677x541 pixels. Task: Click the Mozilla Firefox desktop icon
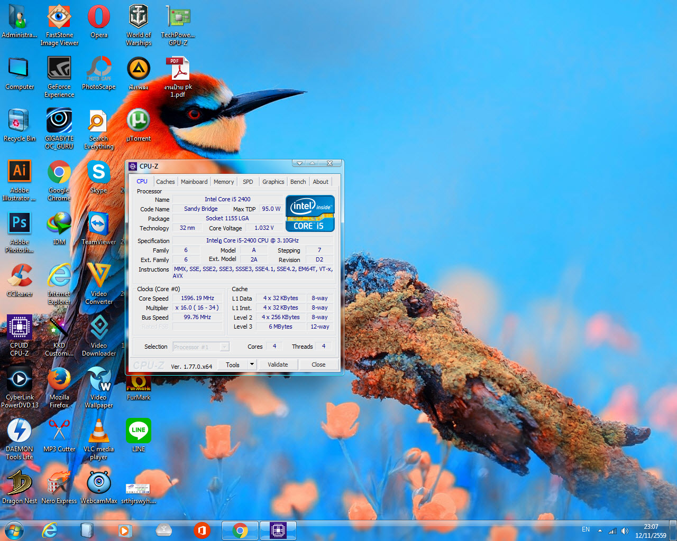click(x=59, y=387)
